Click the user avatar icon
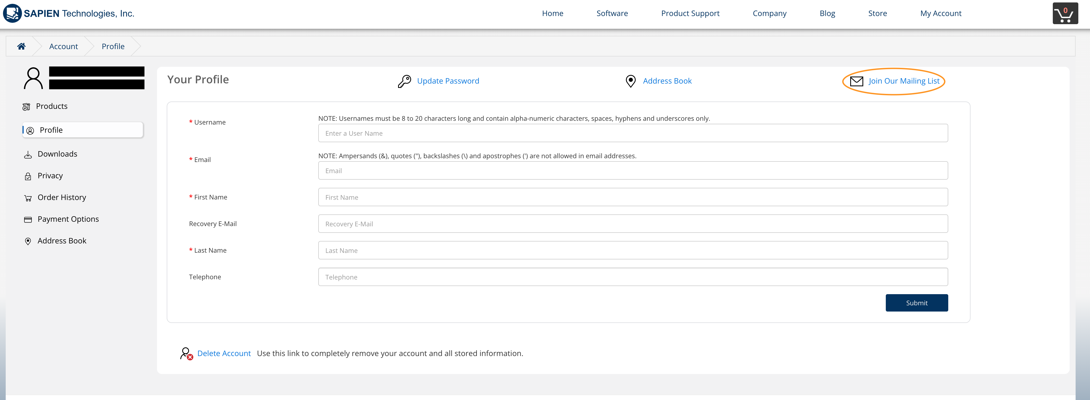1090x400 pixels. [x=33, y=78]
